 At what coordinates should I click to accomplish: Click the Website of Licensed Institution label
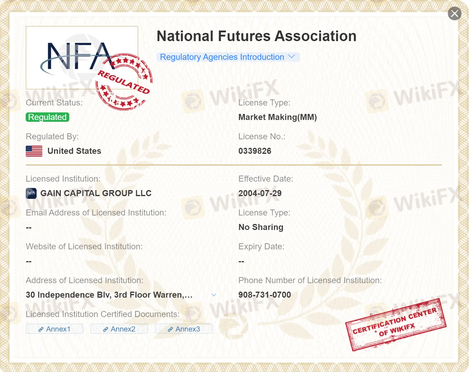point(84,247)
